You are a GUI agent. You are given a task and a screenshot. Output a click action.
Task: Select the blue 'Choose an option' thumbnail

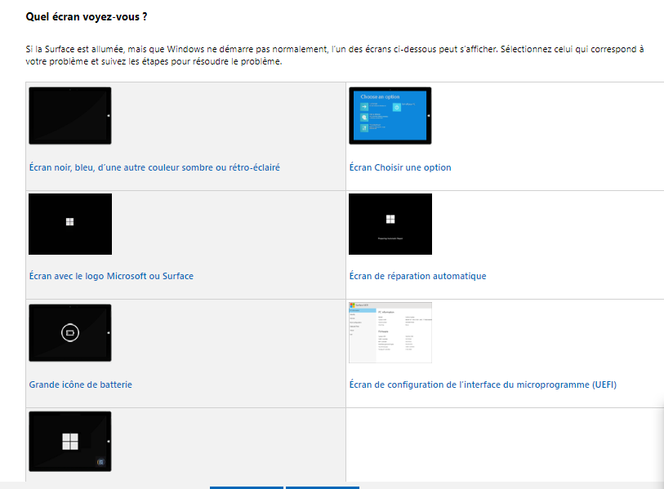coord(390,116)
